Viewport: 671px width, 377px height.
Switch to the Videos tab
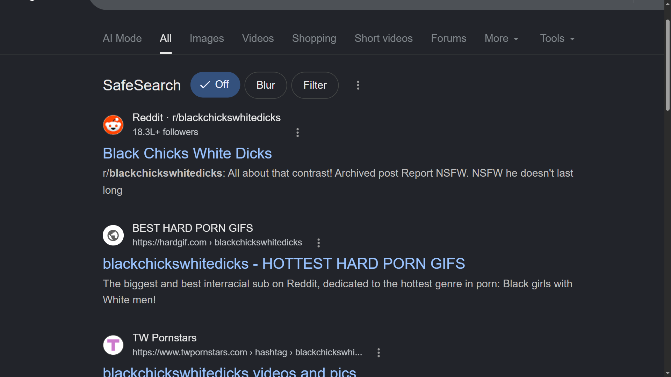point(258,38)
